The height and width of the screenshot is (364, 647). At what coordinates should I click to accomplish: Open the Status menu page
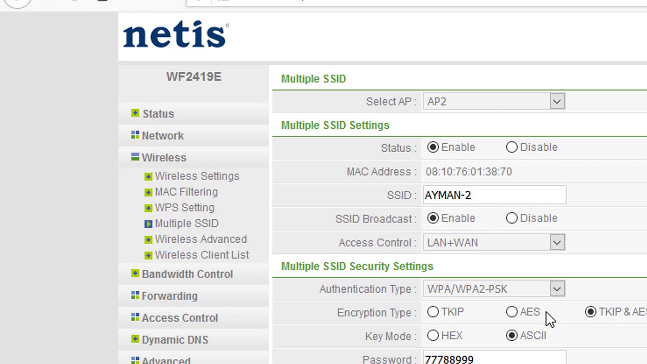158,114
